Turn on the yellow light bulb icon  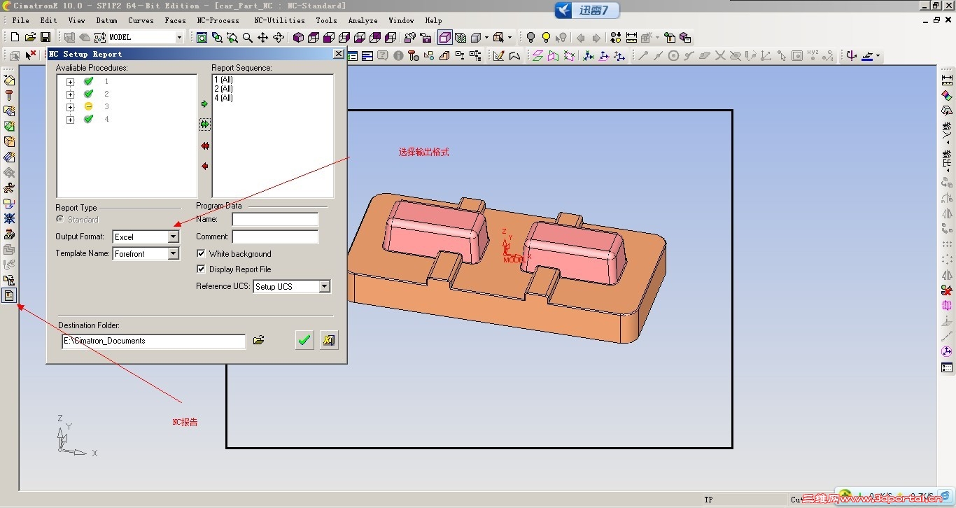[x=546, y=37]
